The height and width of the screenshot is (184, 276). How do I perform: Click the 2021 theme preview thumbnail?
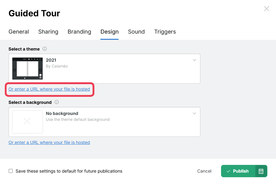[27, 68]
